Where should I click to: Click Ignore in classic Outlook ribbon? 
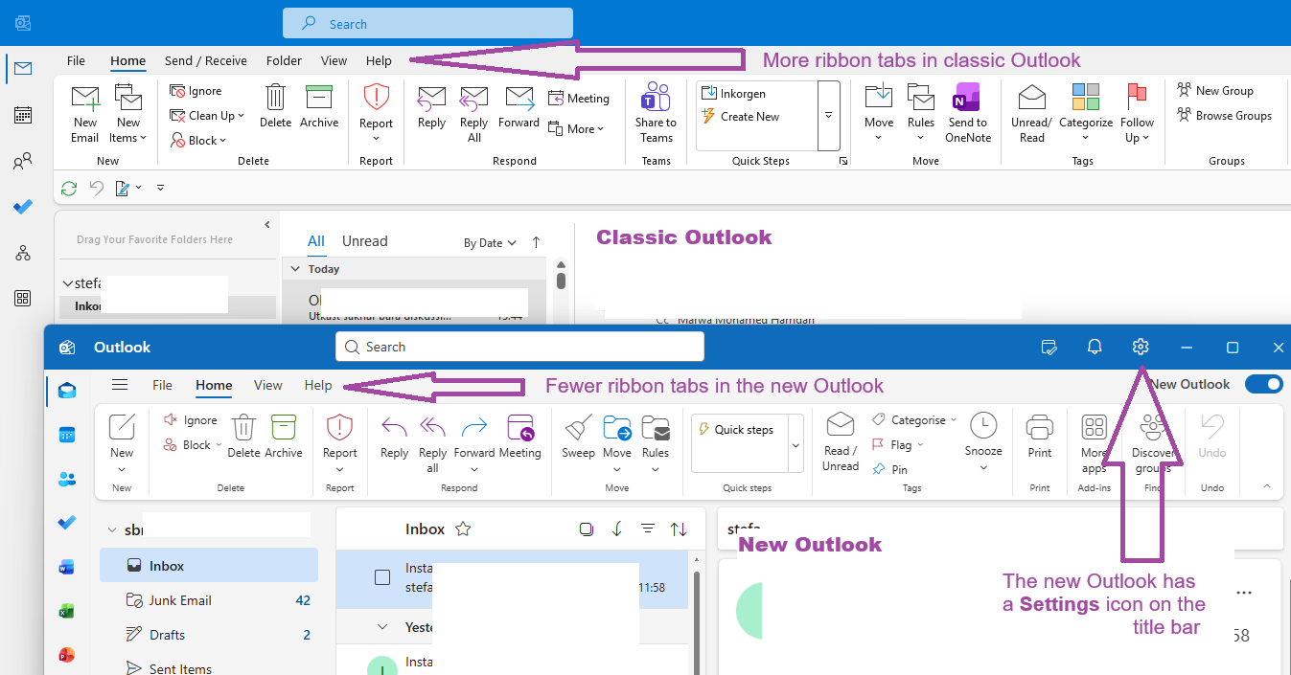coord(196,91)
